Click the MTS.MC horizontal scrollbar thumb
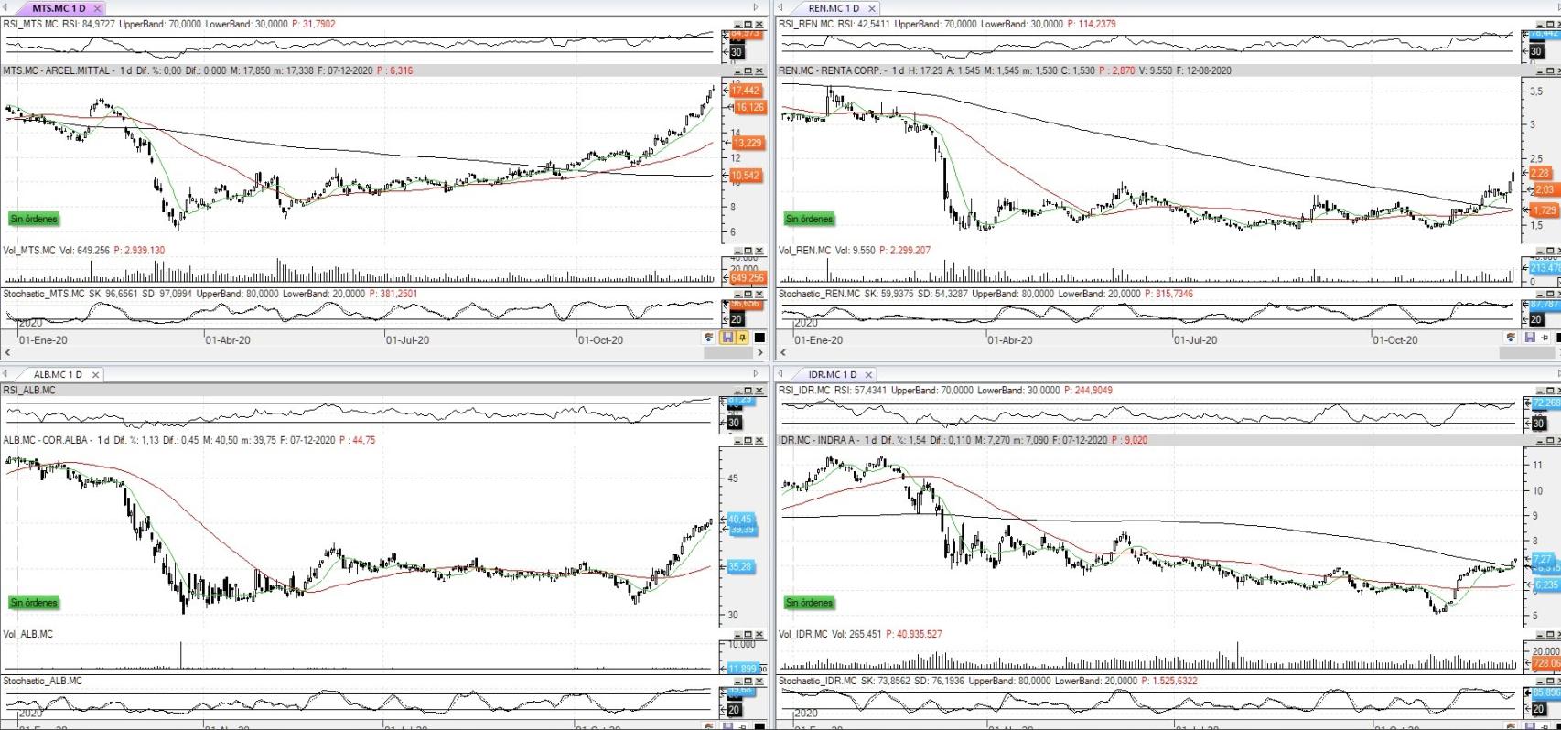The width and height of the screenshot is (1561, 730). [728, 352]
